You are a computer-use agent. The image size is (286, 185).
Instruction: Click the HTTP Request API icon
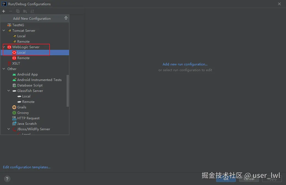14,118
